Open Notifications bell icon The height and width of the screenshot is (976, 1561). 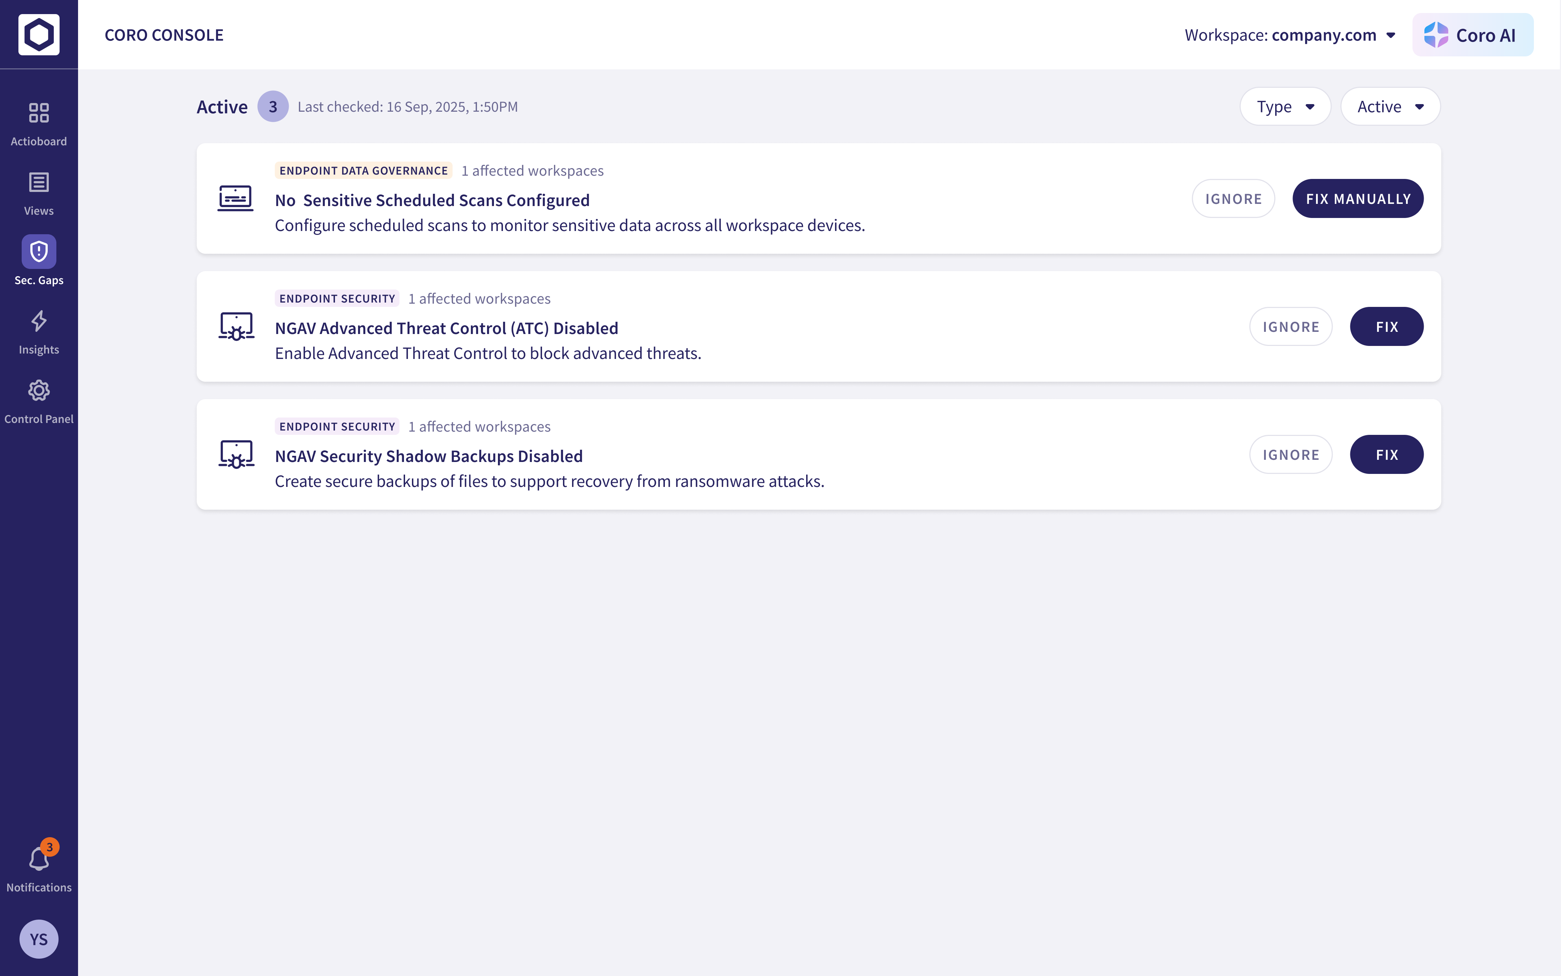click(x=39, y=859)
